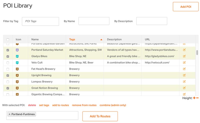200x123 pixels.
Task: Click the delete link for selected POI
Action: click(x=32, y=105)
